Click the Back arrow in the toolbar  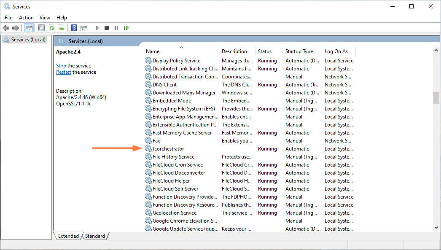pyautogui.click(x=6, y=28)
